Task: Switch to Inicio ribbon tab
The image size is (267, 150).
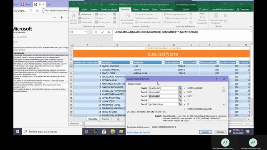Action: coord(84,10)
